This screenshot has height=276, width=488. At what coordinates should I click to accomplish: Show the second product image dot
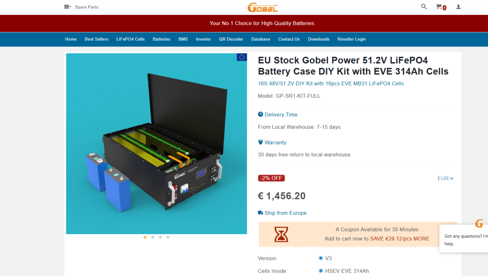click(153, 237)
